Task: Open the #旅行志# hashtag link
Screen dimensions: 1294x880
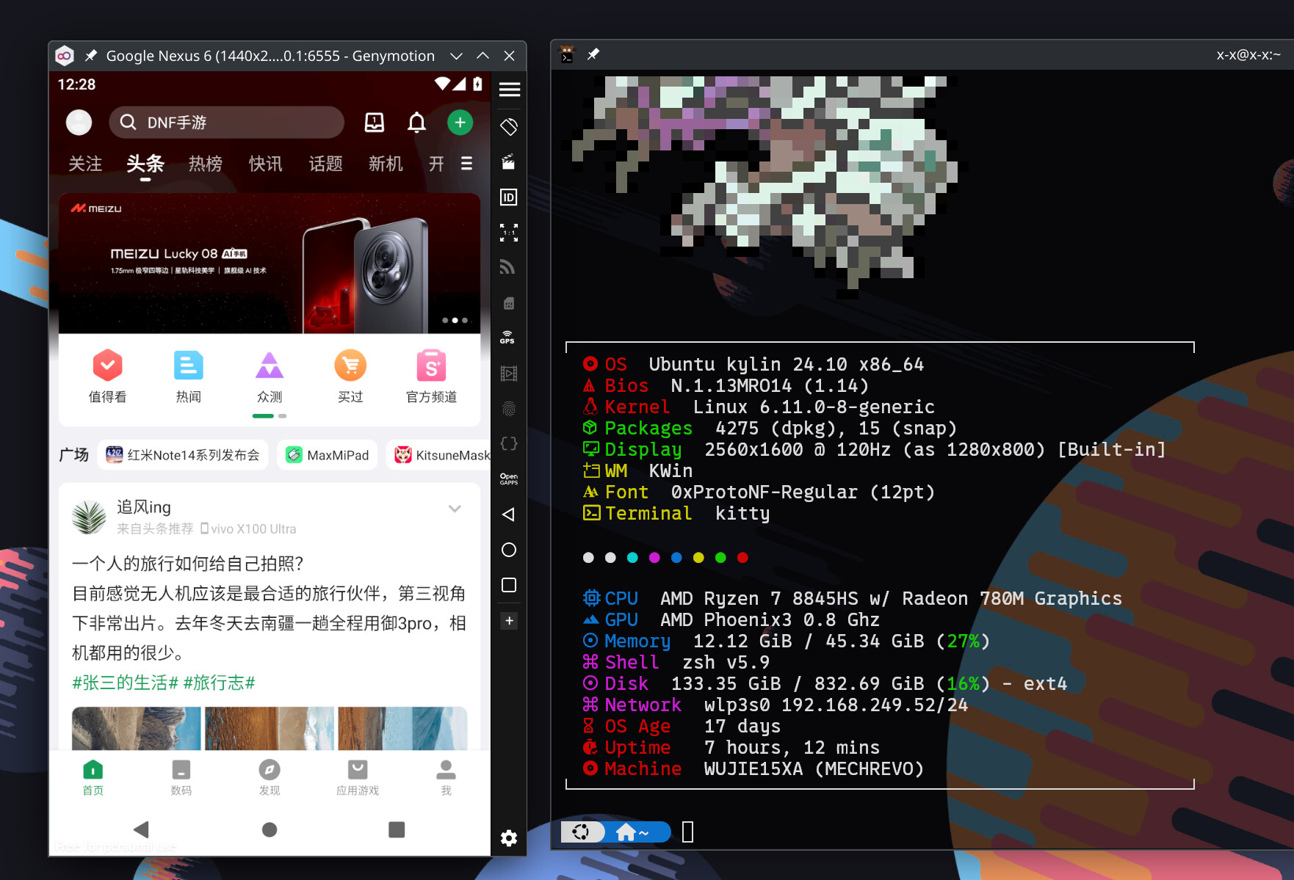Action: coord(219,683)
